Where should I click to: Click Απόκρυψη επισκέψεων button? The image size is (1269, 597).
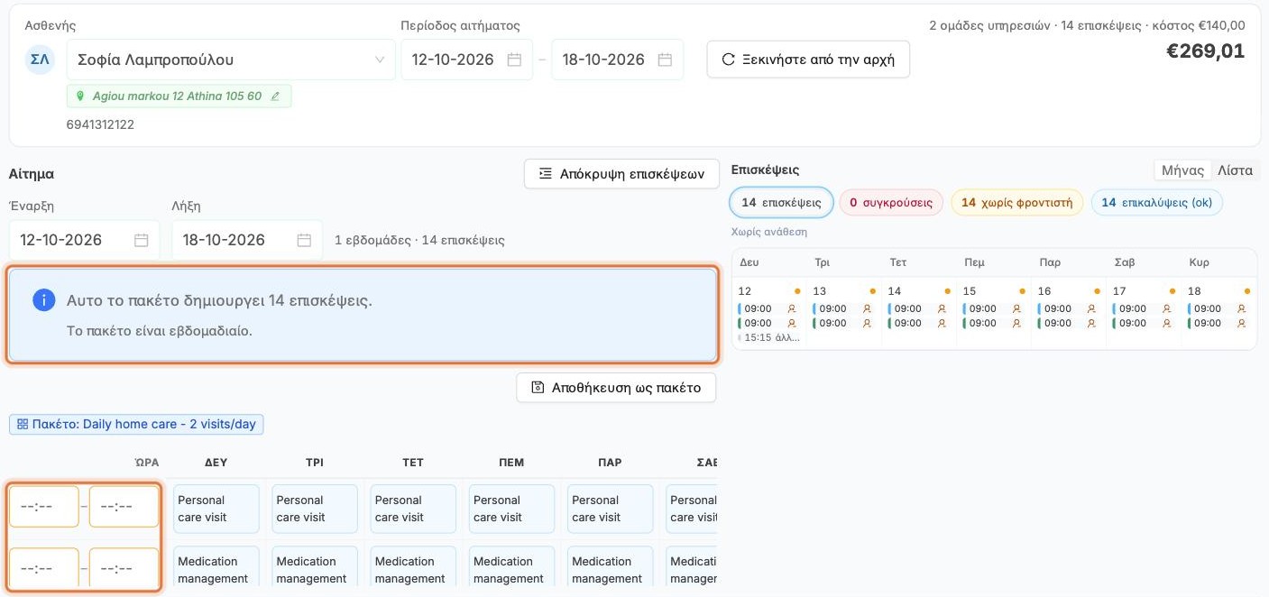coord(621,174)
